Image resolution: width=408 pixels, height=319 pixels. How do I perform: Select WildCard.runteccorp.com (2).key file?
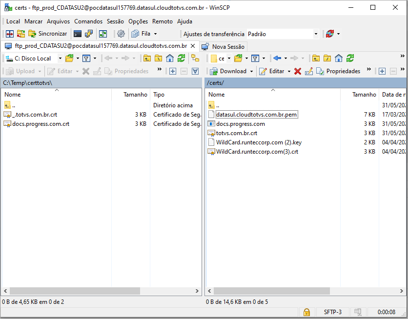(259, 142)
